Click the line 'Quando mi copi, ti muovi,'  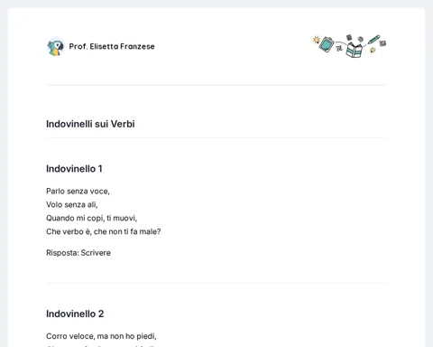coord(92,218)
